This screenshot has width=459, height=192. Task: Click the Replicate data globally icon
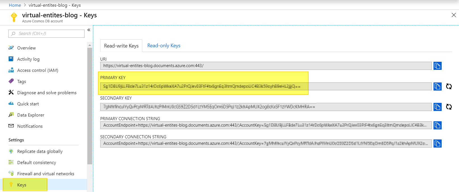[11, 151]
